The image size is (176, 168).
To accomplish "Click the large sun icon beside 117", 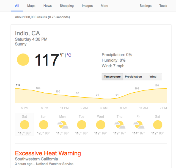I will [x=23, y=60].
